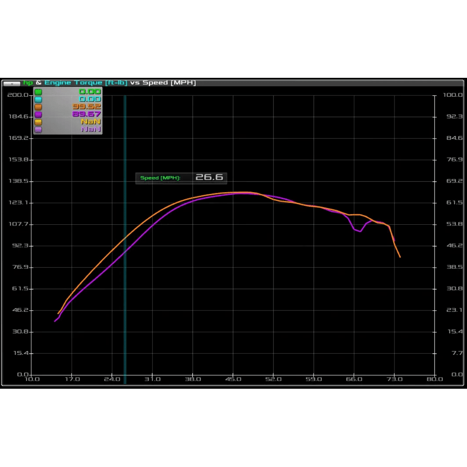Screen dimensions: 467x467
Task: Click the collapse button on the graph title bar
Action: [x=11, y=83]
